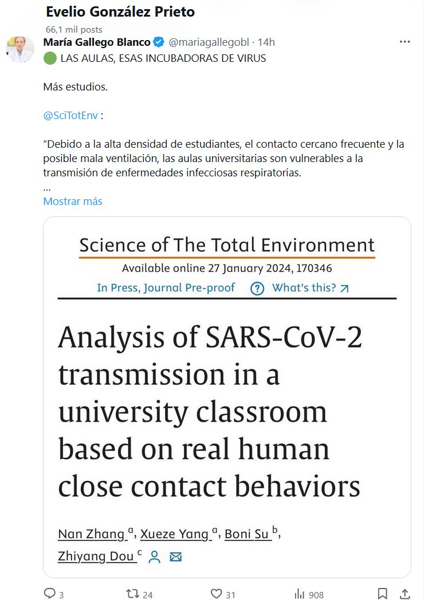The height and width of the screenshot is (600, 424).
Task: Repost this post with retweet icon
Action: [x=132, y=594]
